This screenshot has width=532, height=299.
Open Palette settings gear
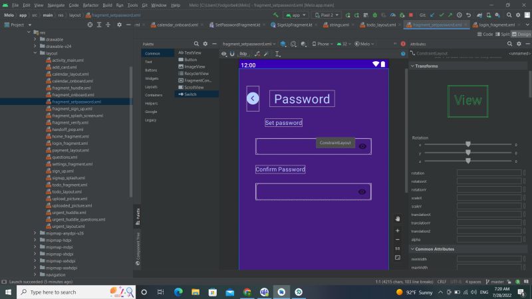pos(205,44)
